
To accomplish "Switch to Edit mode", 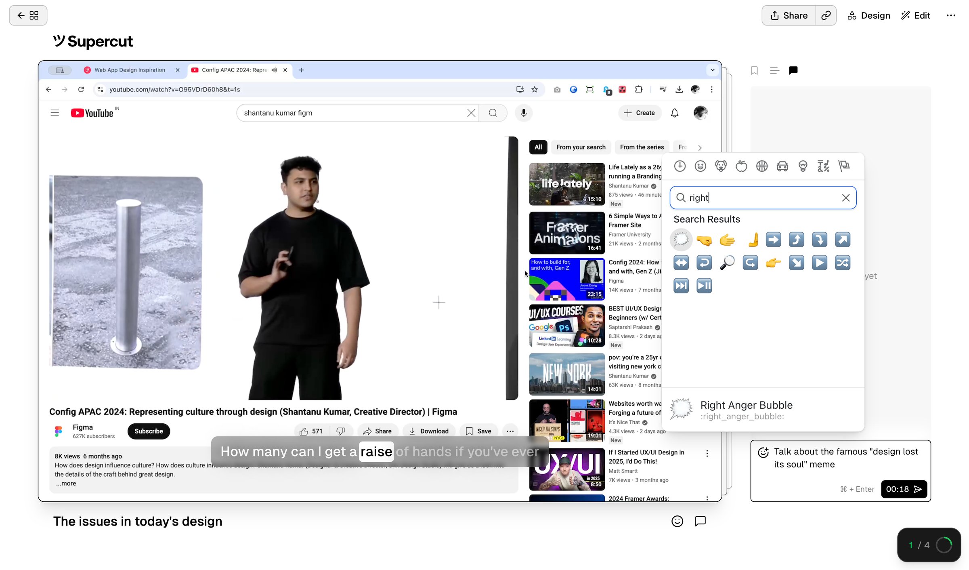I will pos(916,15).
